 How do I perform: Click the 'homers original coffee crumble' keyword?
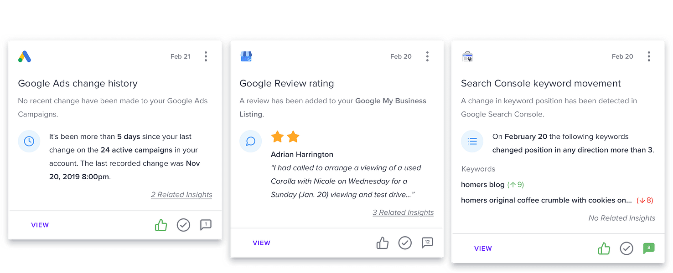[x=546, y=200]
